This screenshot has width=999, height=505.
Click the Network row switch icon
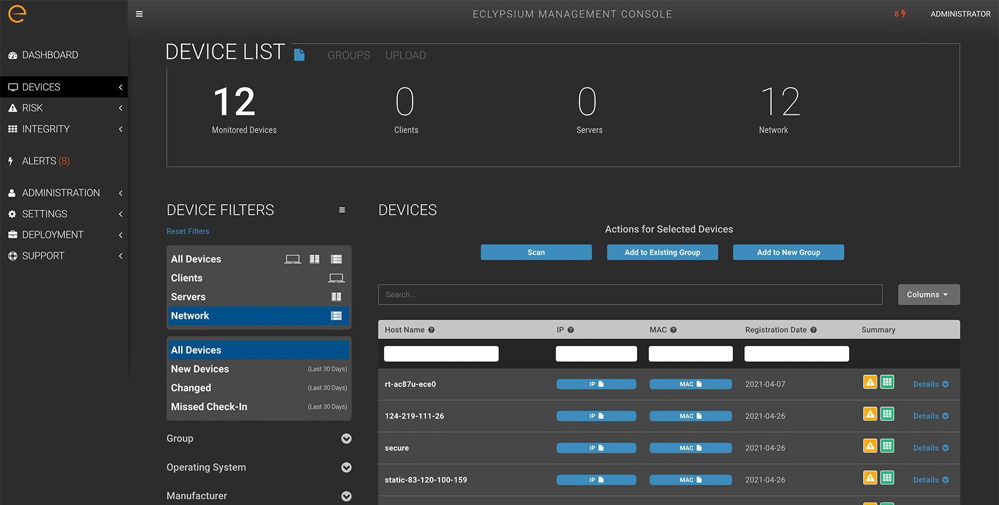[x=337, y=316]
